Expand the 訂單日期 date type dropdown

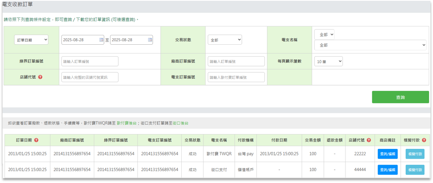pos(31,40)
